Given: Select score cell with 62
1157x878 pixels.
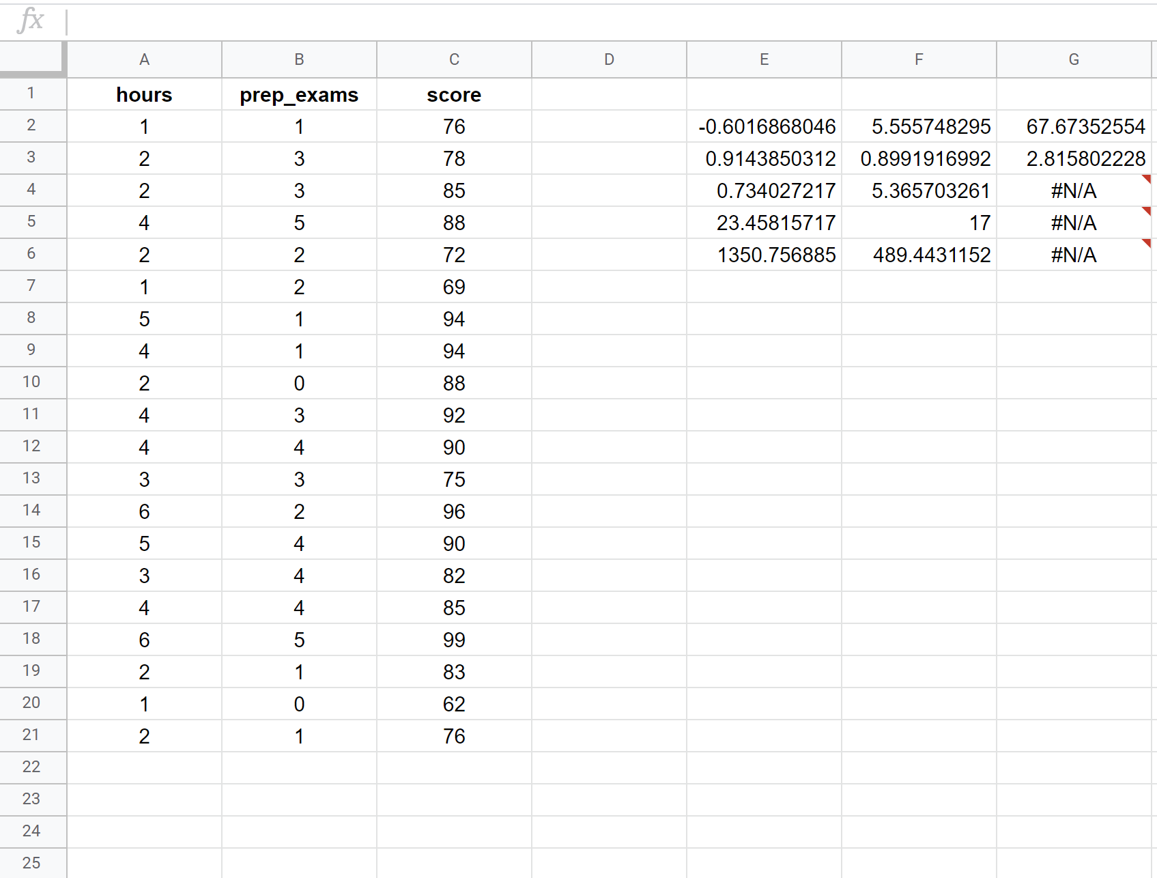Looking at the screenshot, I should (454, 704).
